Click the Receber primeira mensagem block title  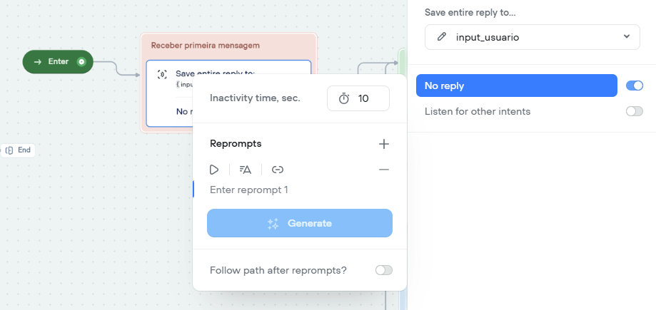tap(205, 45)
